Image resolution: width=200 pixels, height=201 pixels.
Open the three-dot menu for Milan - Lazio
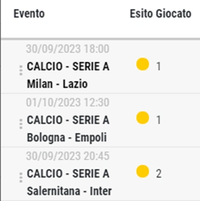coord(21,70)
